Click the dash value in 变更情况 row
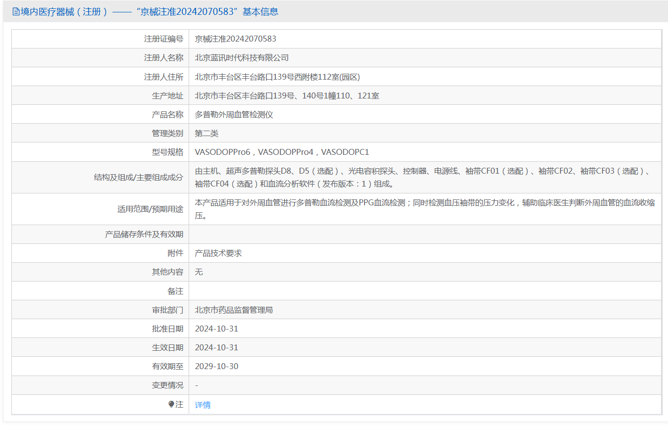This screenshot has height=426, width=668. (x=197, y=385)
